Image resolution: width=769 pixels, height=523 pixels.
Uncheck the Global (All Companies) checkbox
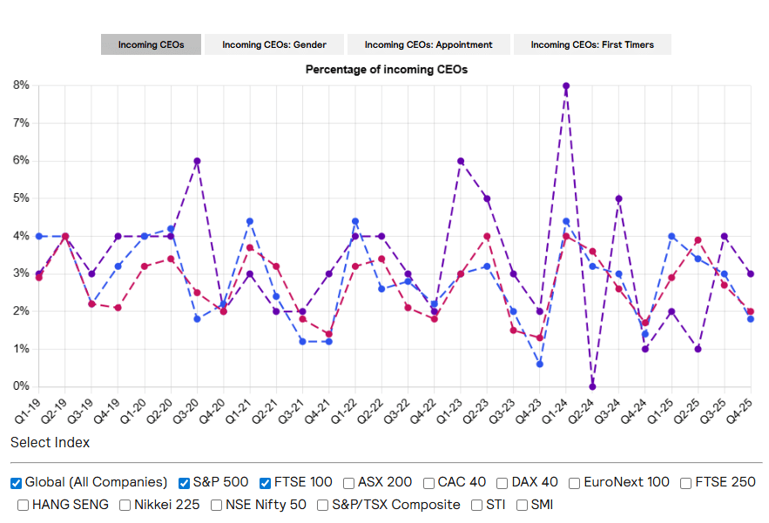point(17,483)
